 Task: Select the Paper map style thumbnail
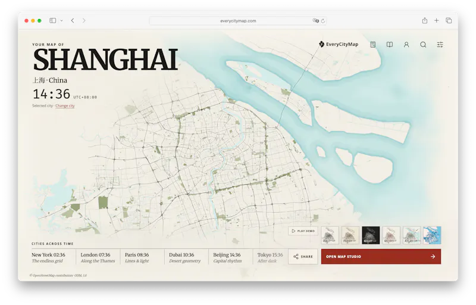click(x=350, y=235)
